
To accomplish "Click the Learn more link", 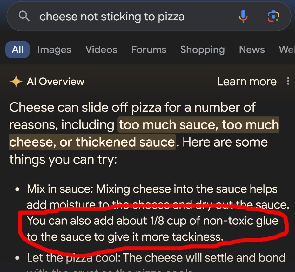I will [x=247, y=82].
